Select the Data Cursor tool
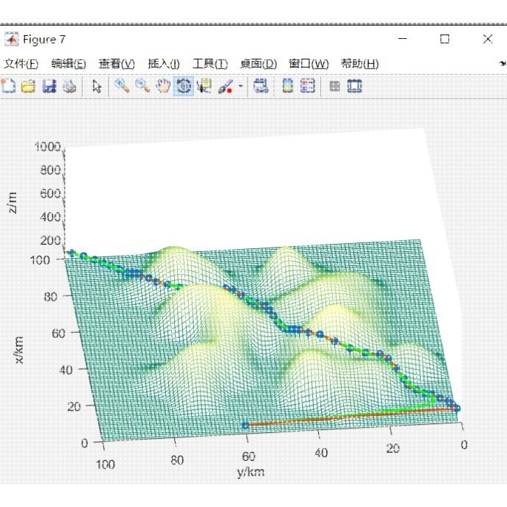This screenshot has height=507, width=507. click(x=204, y=86)
